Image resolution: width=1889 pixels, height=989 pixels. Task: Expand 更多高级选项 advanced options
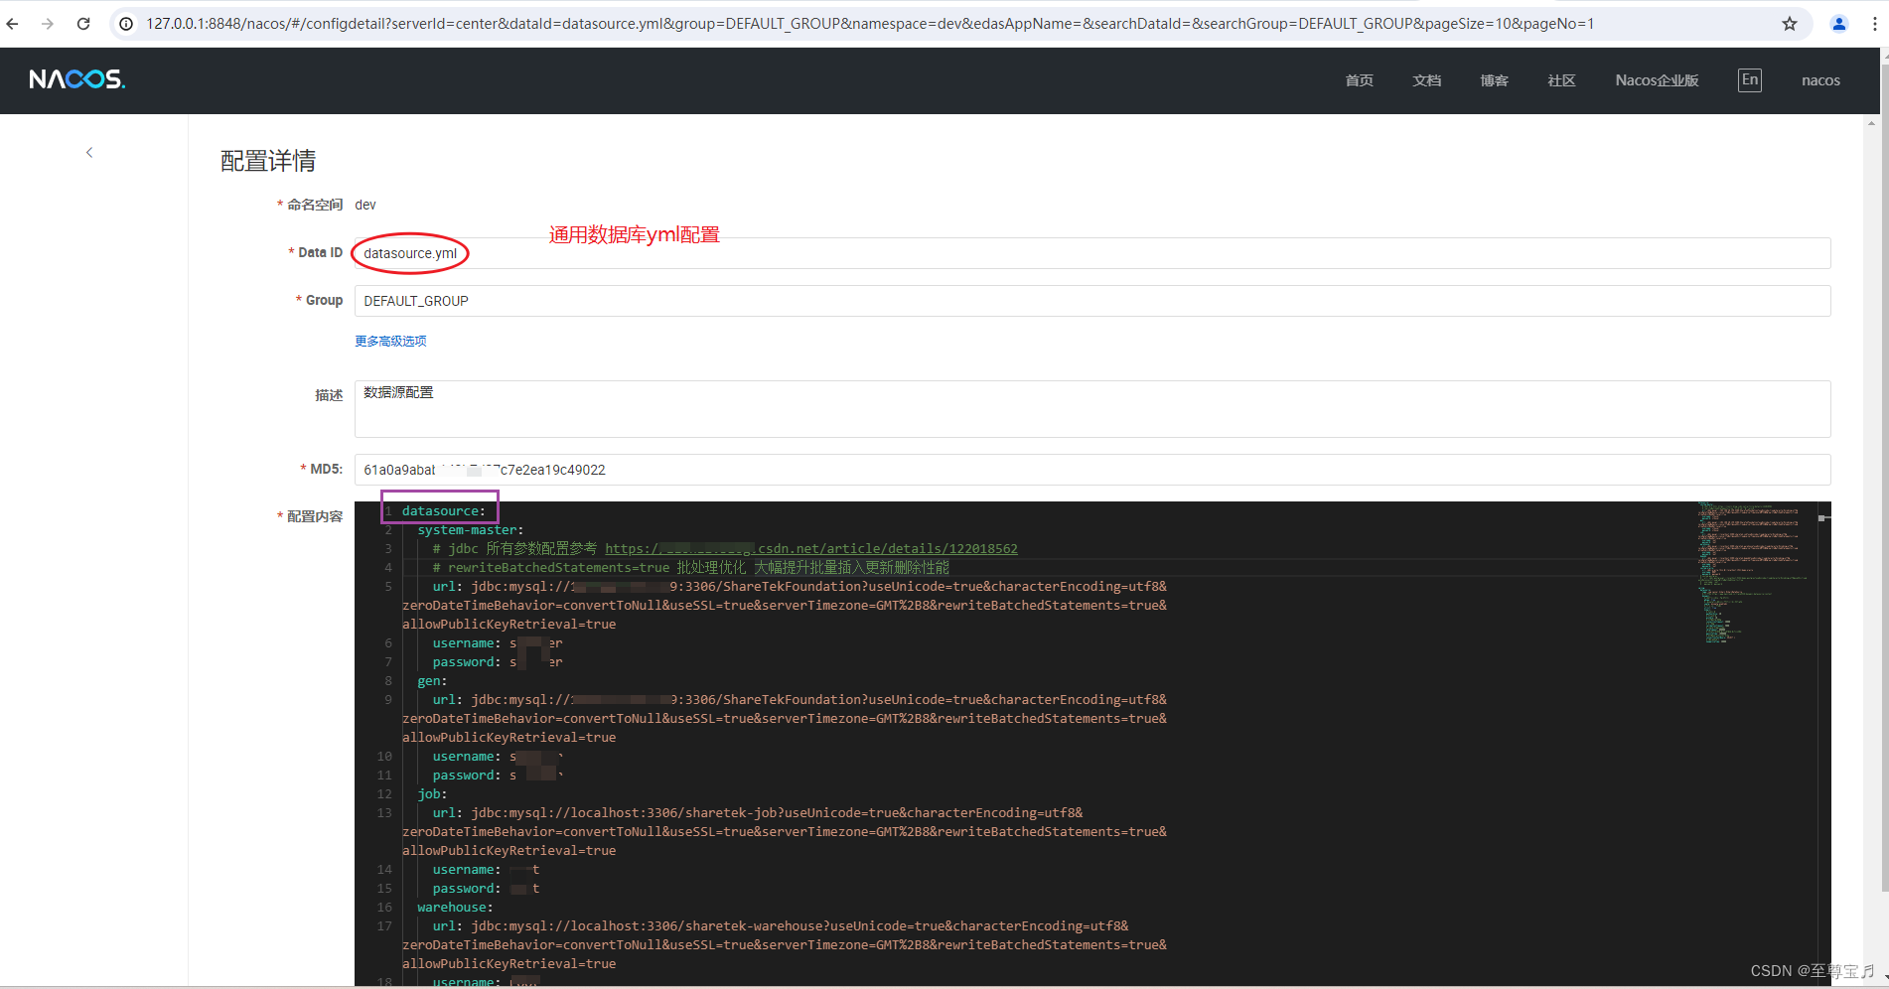(x=390, y=341)
